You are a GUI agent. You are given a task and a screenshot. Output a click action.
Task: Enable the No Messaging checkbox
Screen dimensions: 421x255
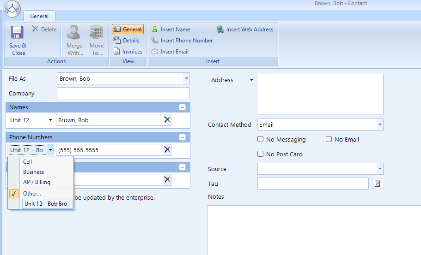(261, 139)
